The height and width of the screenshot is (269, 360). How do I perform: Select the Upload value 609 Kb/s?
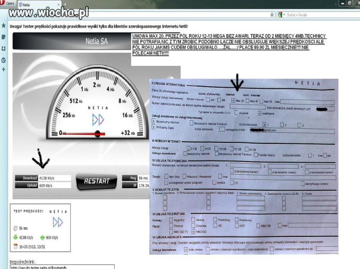coord(54,185)
